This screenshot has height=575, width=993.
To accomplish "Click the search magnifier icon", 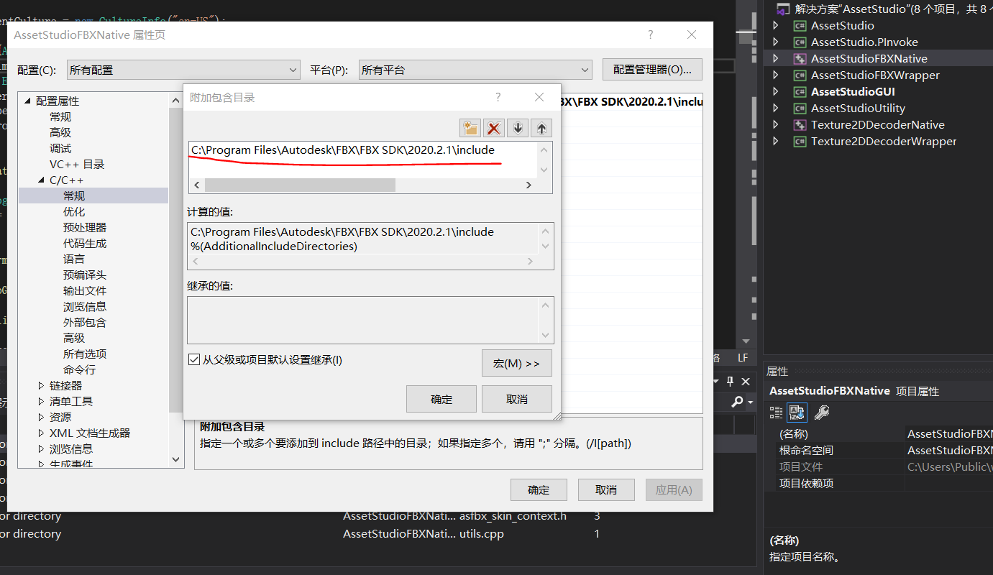I will pos(738,402).
